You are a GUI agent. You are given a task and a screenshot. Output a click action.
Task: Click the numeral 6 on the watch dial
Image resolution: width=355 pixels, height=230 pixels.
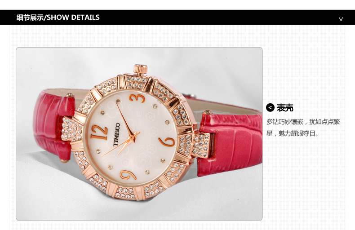167,142
